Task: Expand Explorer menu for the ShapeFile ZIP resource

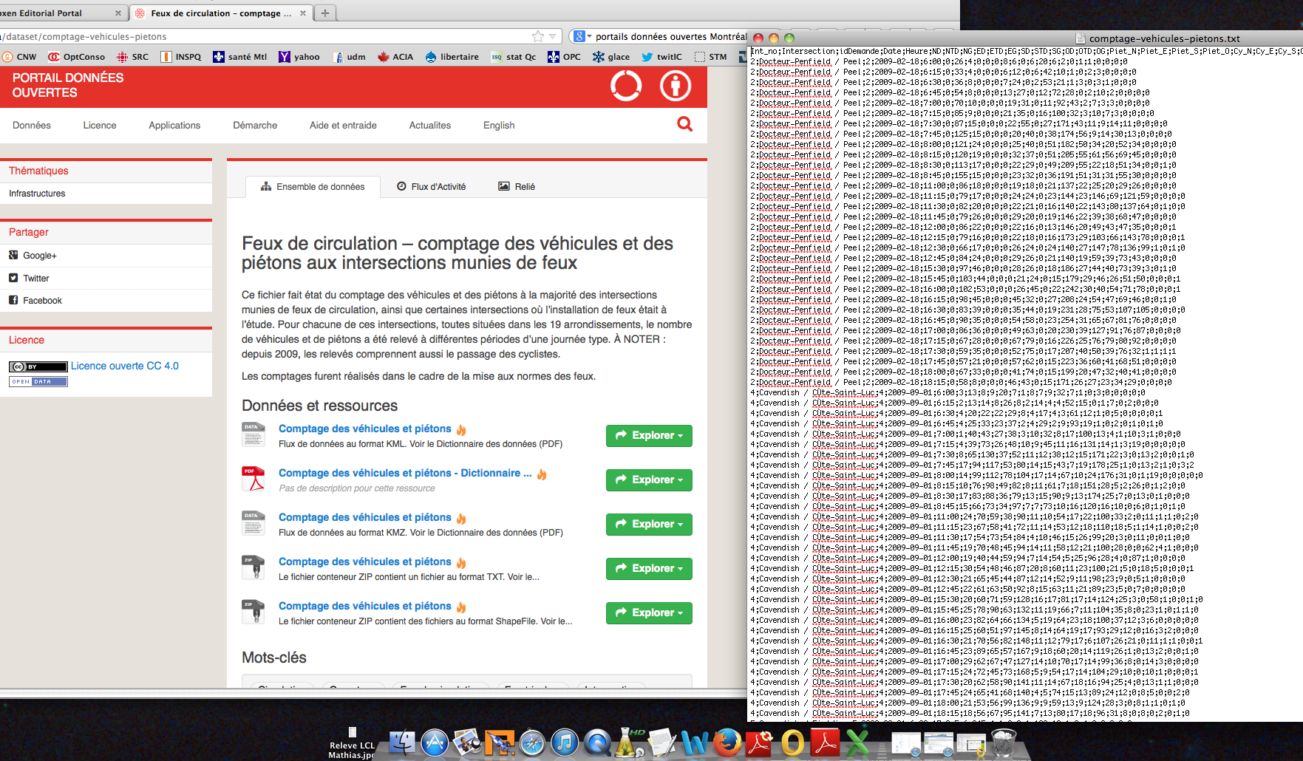Action: coord(648,612)
